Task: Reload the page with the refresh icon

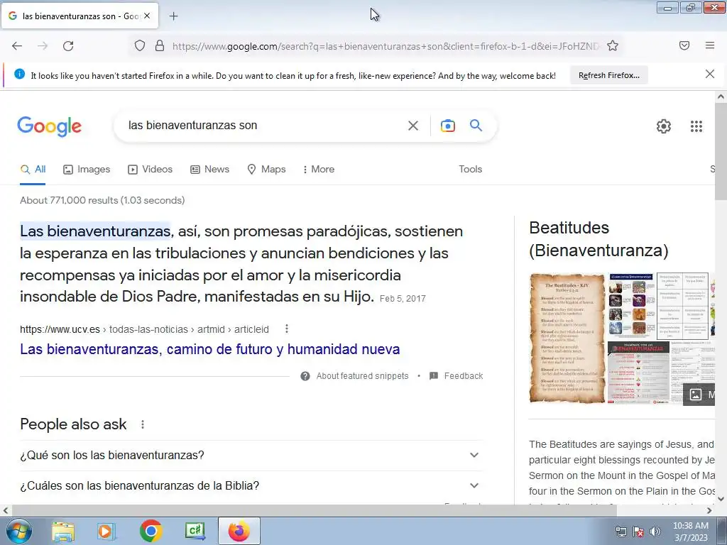Action: (x=68, y=46)
